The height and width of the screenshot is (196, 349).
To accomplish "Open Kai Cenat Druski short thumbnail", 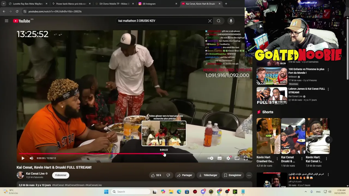I will coord(293,136).
